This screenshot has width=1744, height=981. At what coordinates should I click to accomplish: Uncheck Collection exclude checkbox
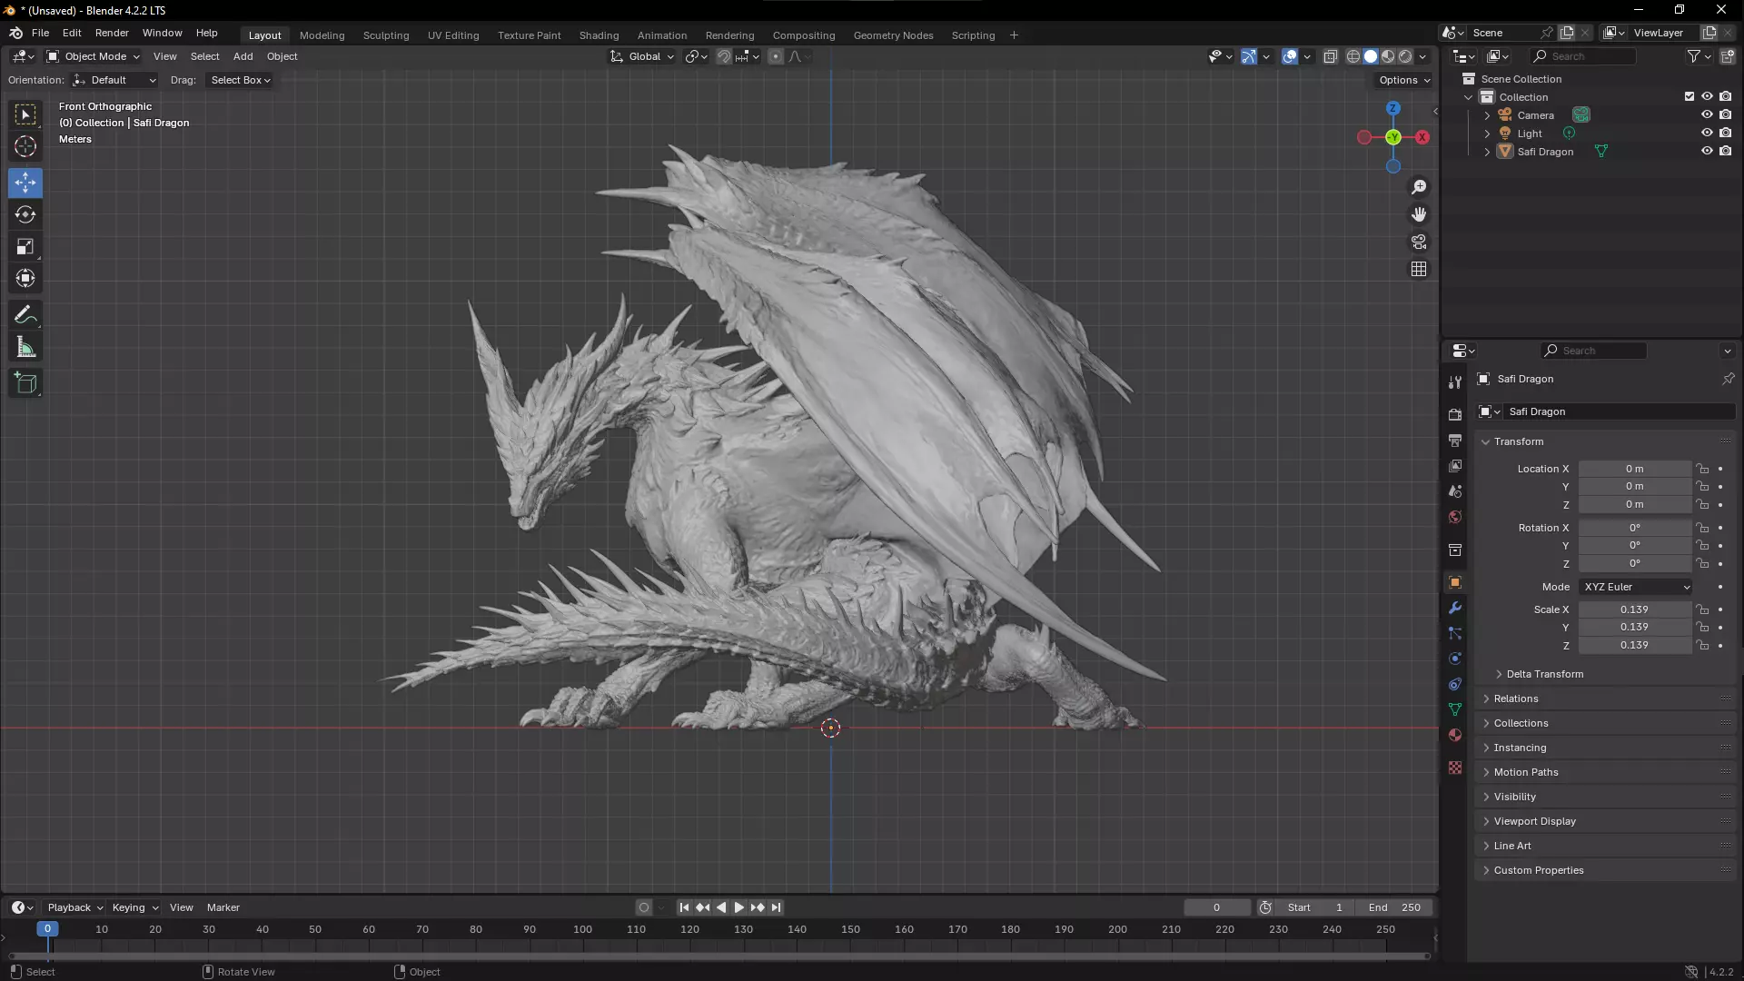pos(1689,97)
